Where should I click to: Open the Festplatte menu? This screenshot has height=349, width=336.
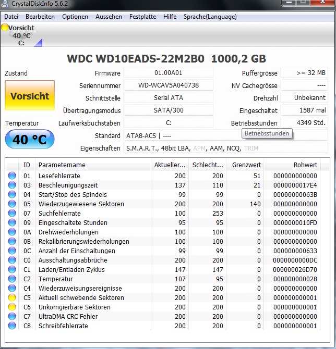click(x=142, y=17)
